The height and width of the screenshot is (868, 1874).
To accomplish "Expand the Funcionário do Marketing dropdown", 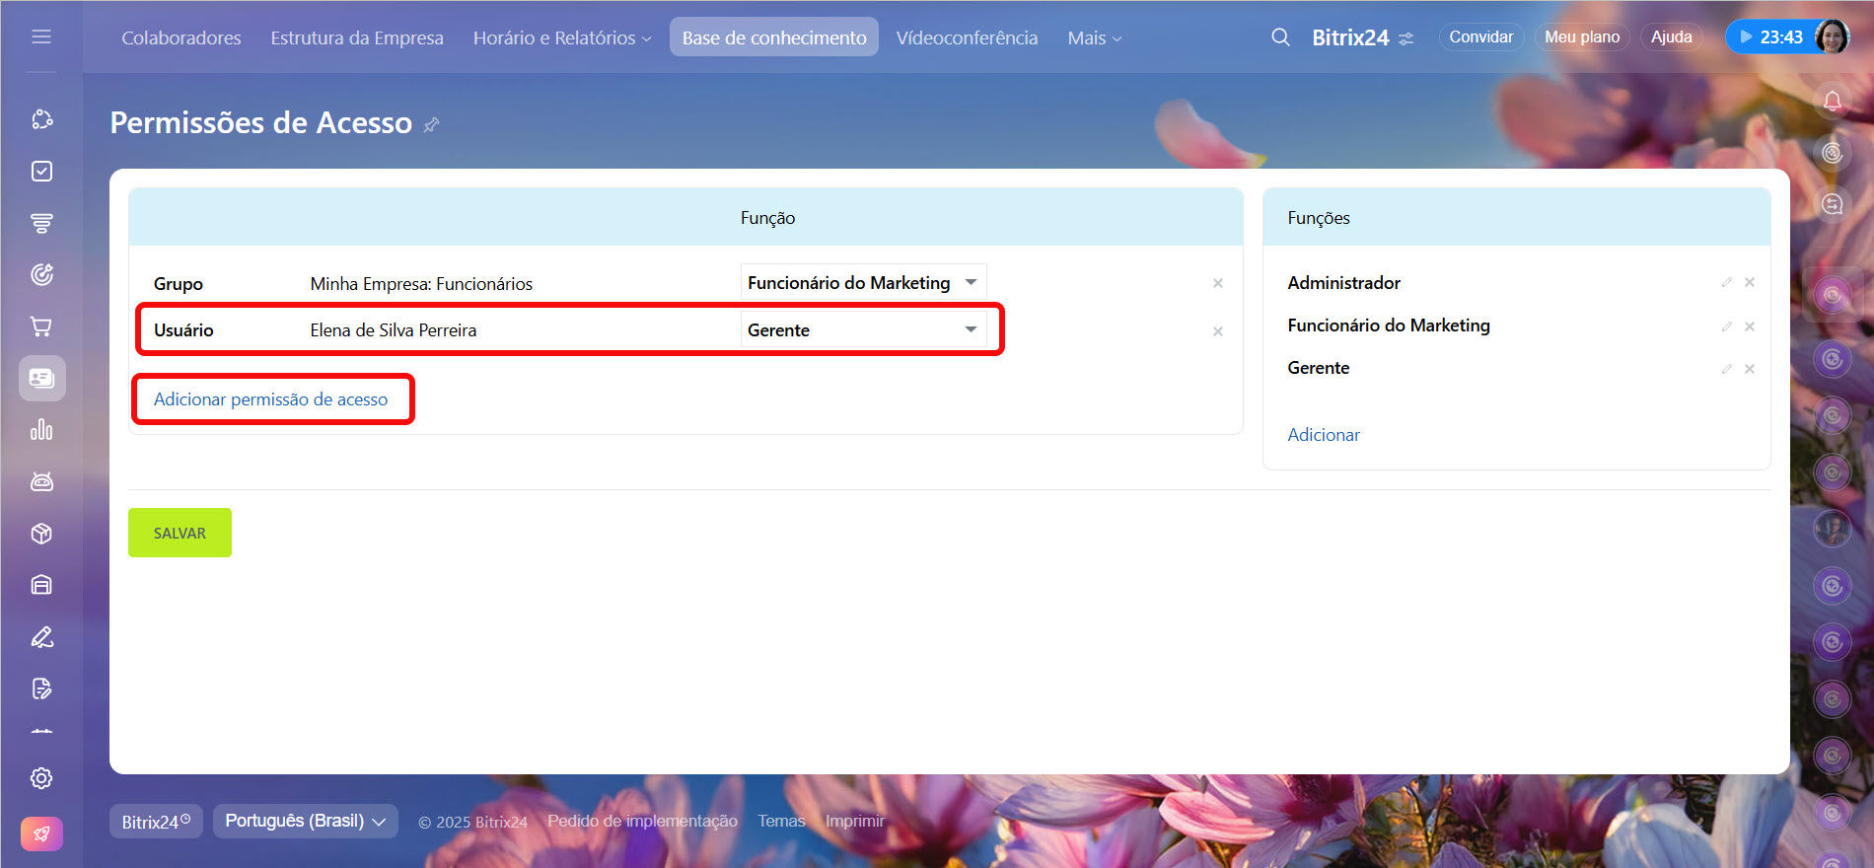I will pos(863,283).
